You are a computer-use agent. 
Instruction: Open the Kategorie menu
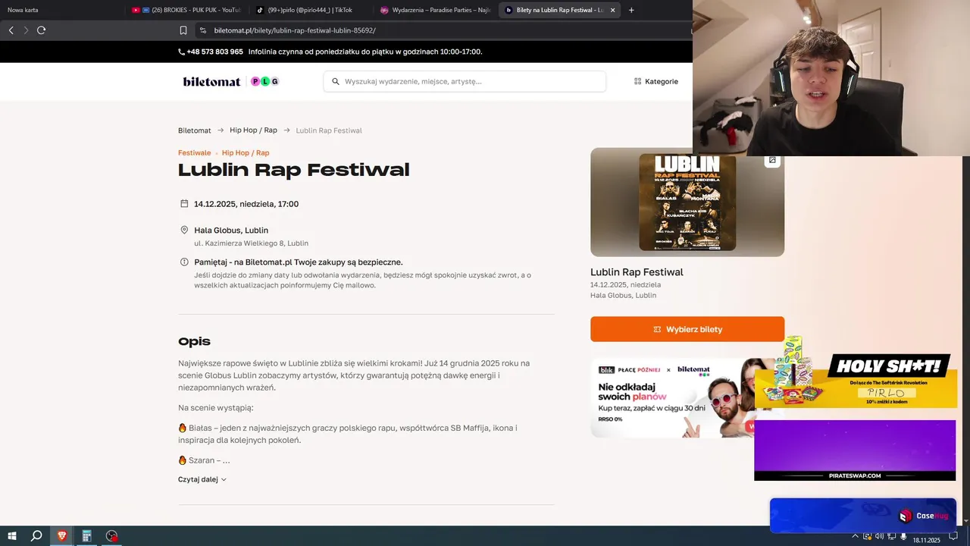pyautogui.click(x=656, y=81)
